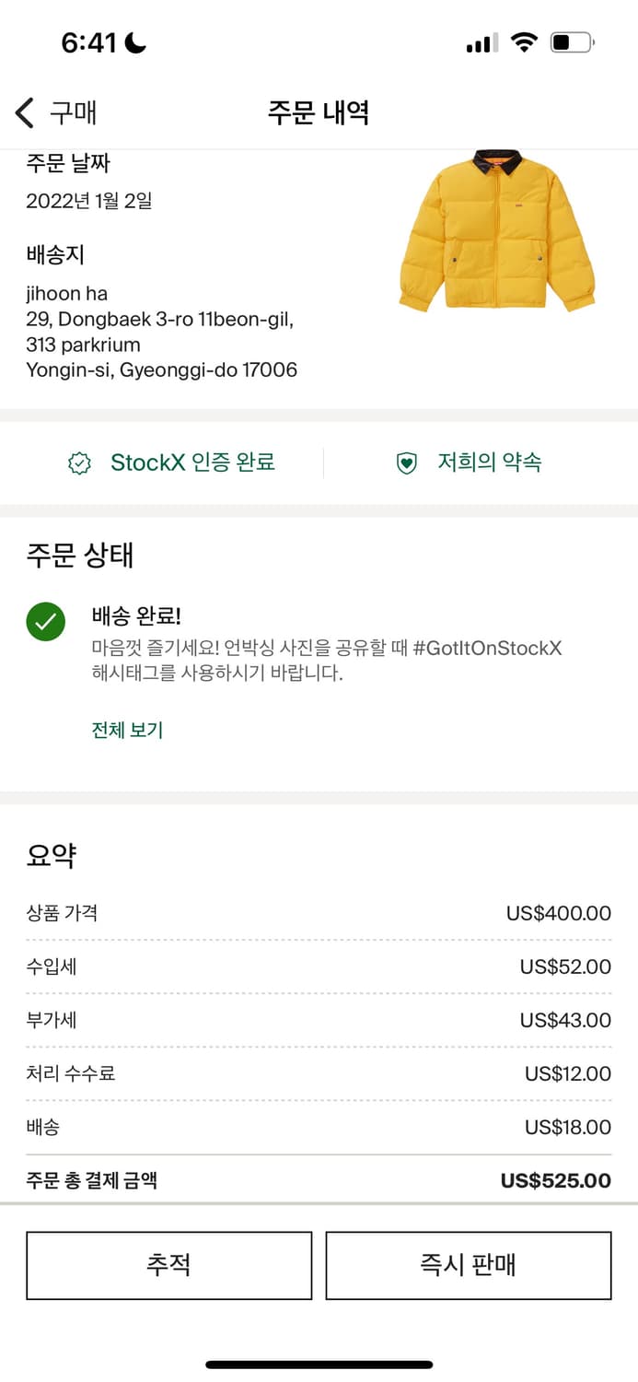The height and width of the screenshot is (1382, 638).
Task: Tap the 즉시 판매 button
Action: 468,1265
